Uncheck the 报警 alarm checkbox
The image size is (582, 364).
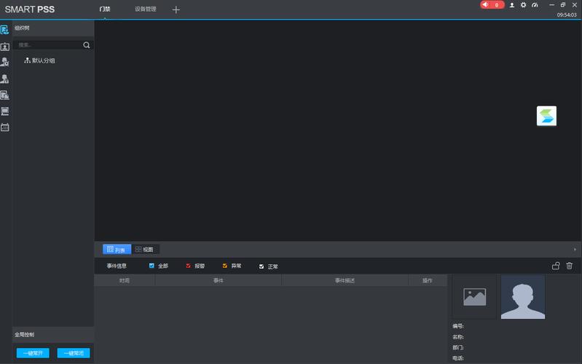(x=188, y=266)
